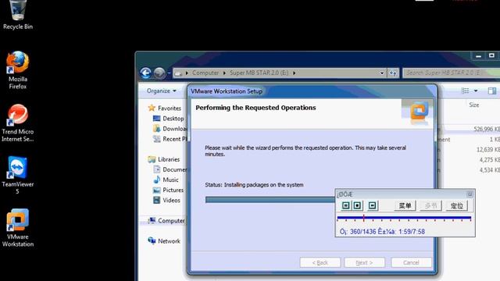Click Computer in the address path
The width and height of the screenshot is (500, 281).
pyautogui.click(x=205, y=73)
